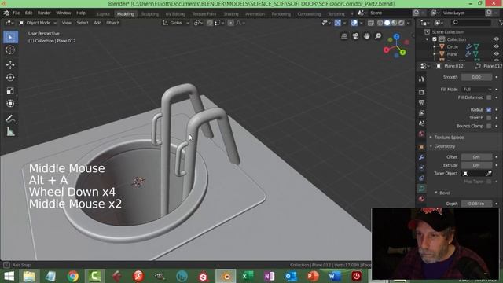Open the viewport Add menu
503x283 pixels.
(97, 23)
